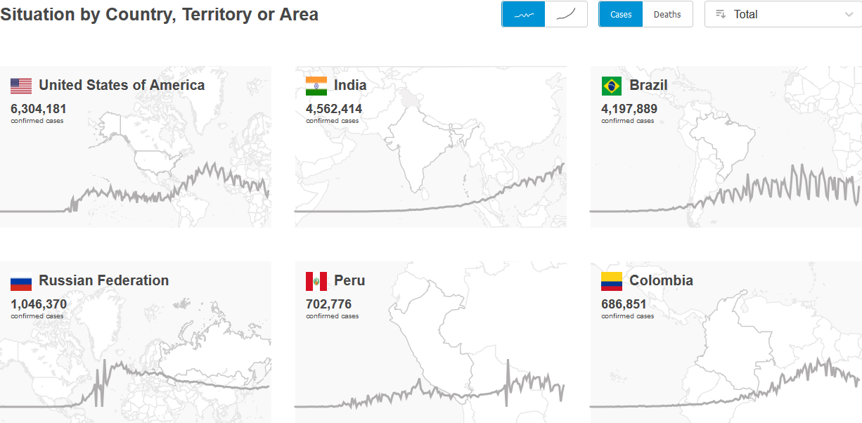Click the 686,851 confirmed cases figure
The width and height of the screenshot is (862, 423).
tap(624, 304)
